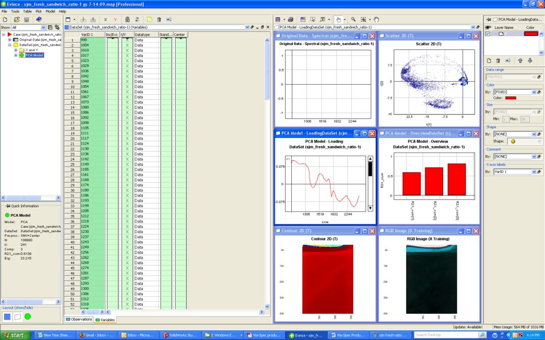Delete the selected layer using the trash icon
The height and width of the screenshot is (340, 545).
tap(499, 60)
